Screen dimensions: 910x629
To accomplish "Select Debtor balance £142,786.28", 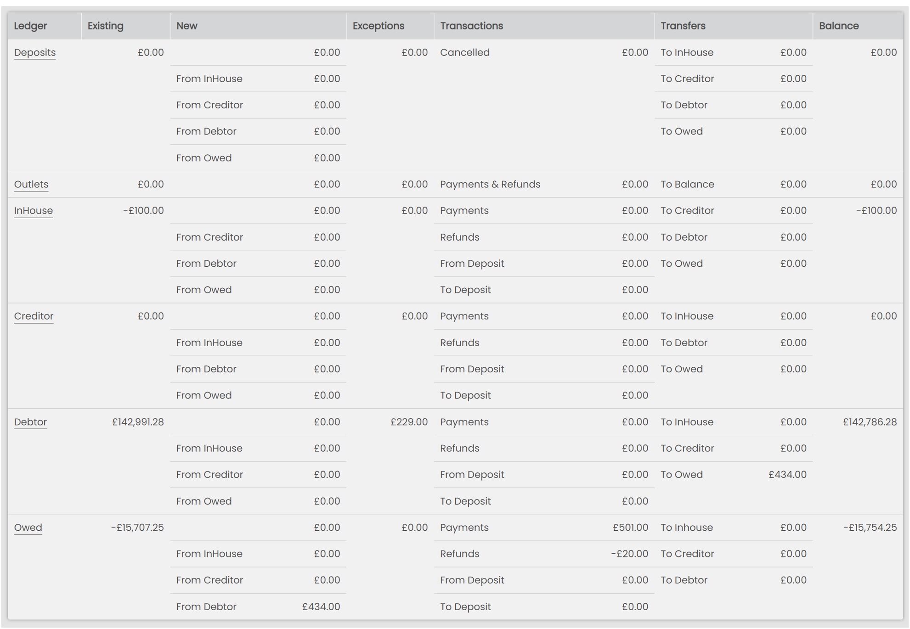I will point(869,422).
